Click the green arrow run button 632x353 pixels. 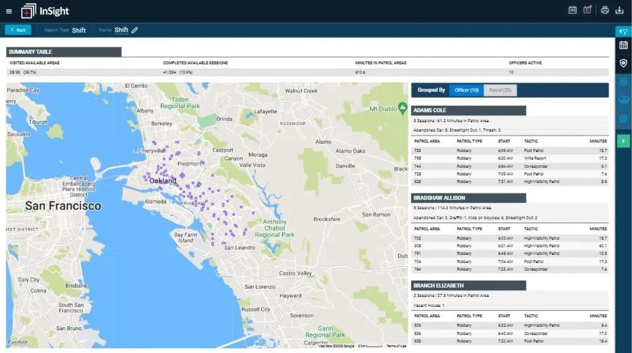coord(623,140)
